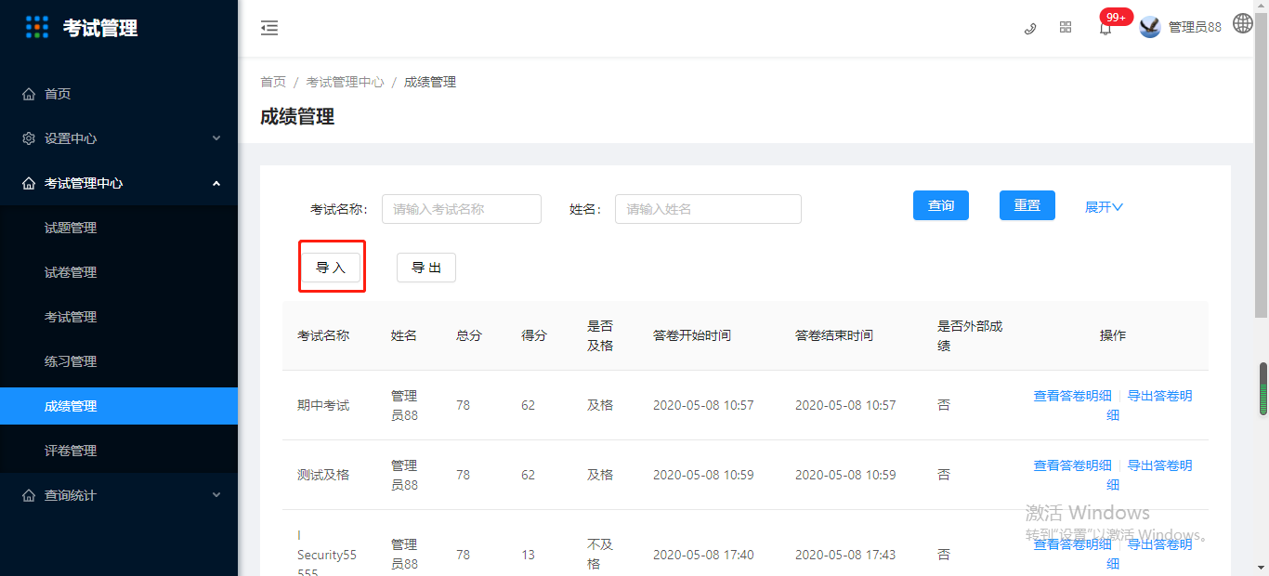Click the 导入 button
Screen dimensions: 1269x576
pyautogui.click(x=331, y=268)
